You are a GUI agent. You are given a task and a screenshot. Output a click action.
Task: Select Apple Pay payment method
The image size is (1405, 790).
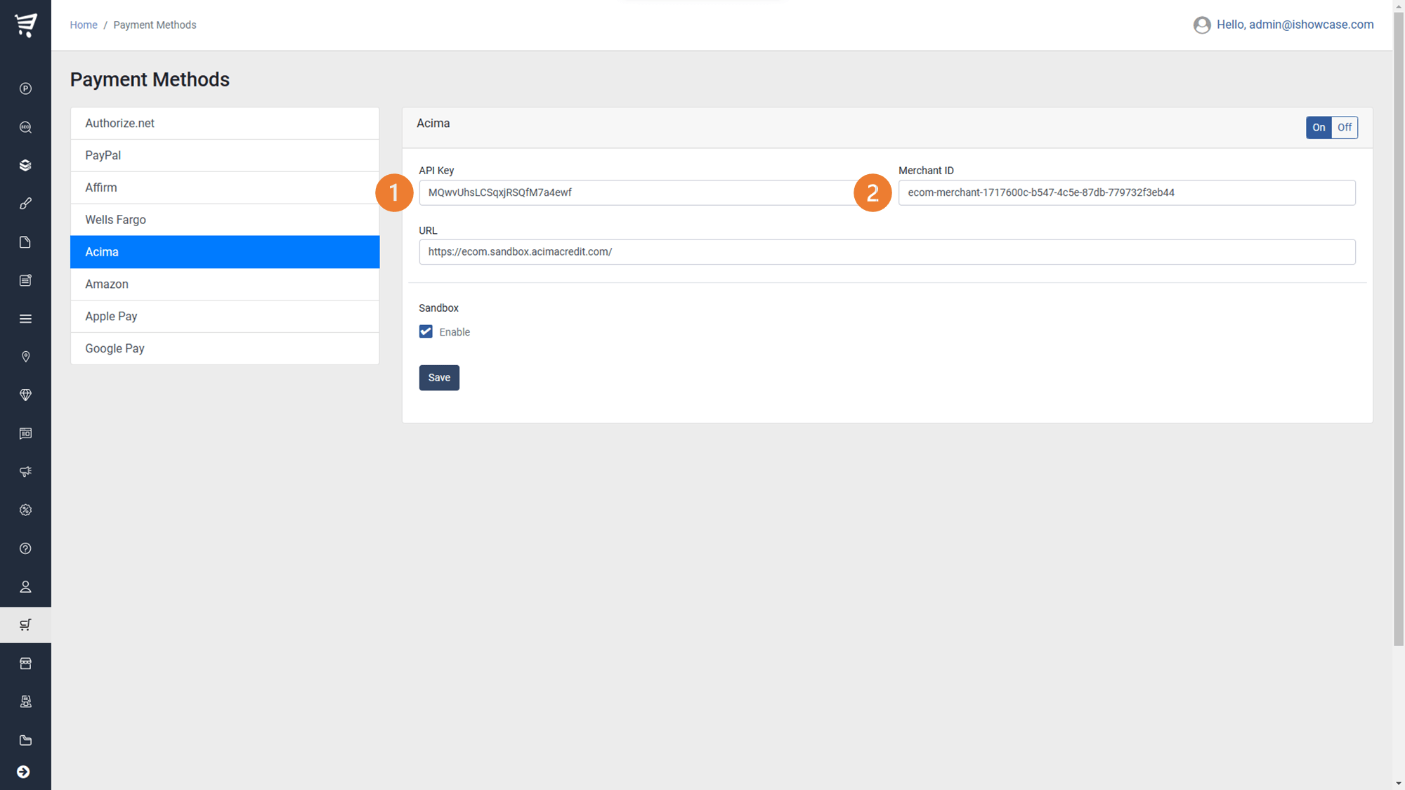click(x=225, y=317)
